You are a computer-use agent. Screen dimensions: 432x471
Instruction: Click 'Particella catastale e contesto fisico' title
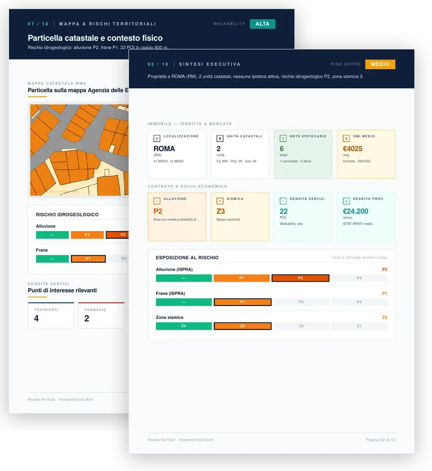pyautogui.click(x=95, y=38)
